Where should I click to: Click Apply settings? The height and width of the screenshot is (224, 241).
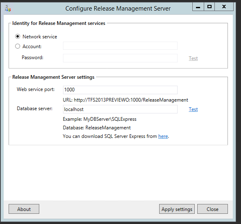(177, 209)
